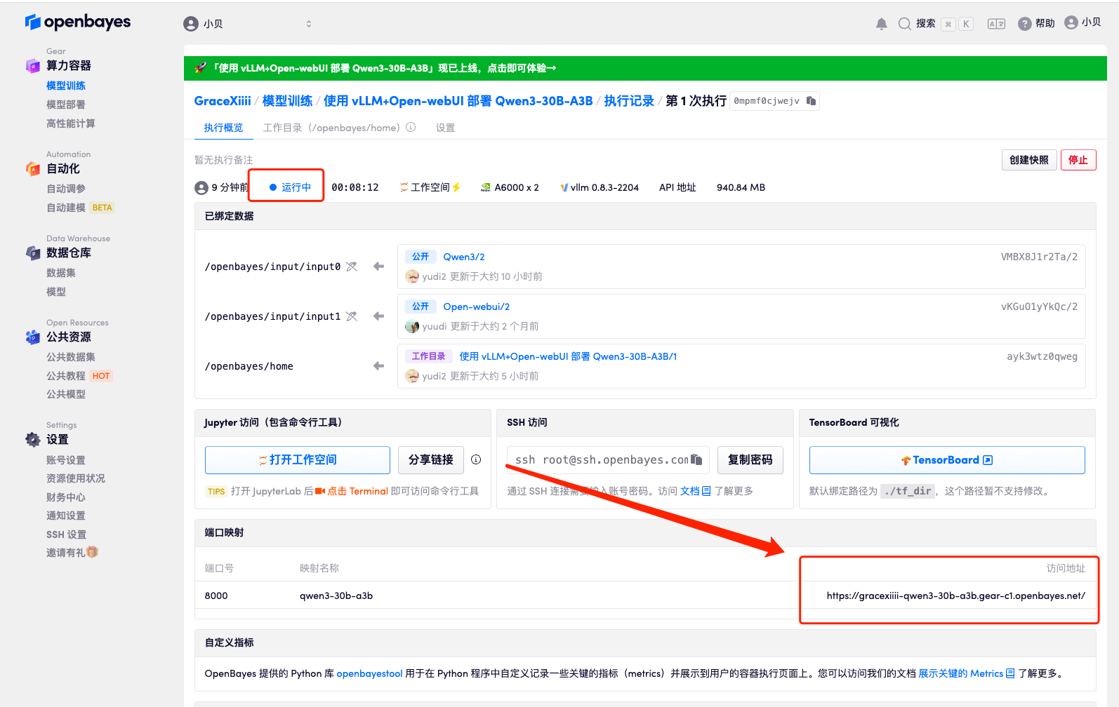Open the TensorBoard button
Viewport: 1119px width, 707px height.
pos(947,460)
